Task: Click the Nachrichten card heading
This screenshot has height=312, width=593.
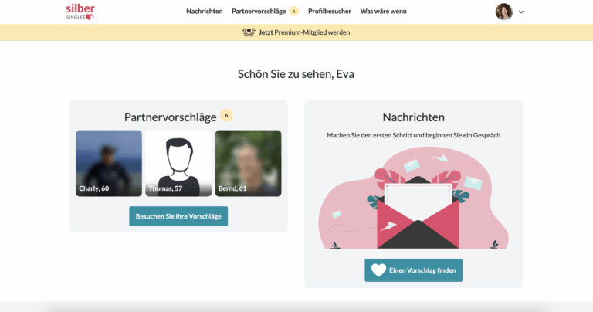Action: (x=413, y=117)
